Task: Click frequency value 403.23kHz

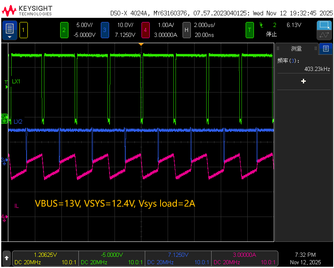Action: click(317, 69)
